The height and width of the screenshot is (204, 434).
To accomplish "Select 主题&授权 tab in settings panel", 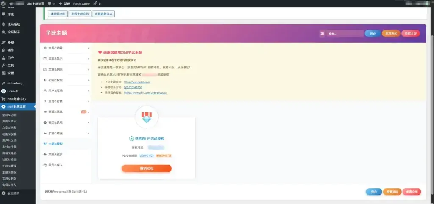I will coord(66,144).
